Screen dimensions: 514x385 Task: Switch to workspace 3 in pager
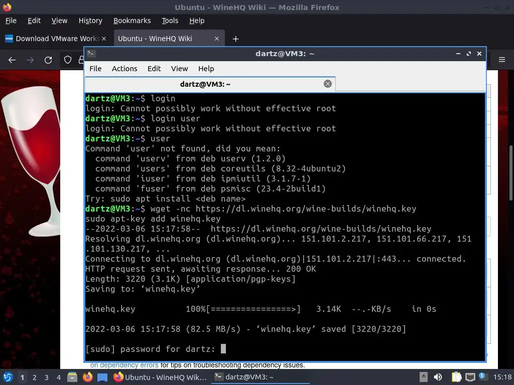coord(47,377)
